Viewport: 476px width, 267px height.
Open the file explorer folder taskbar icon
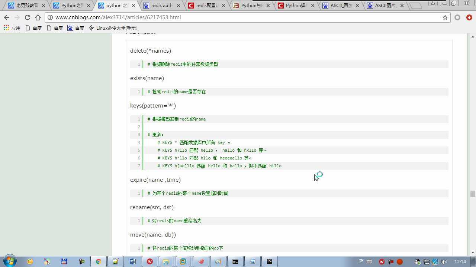click(165, 261)
